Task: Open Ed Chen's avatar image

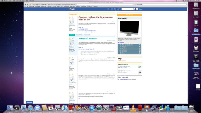Action: click(x=72, y=44)
